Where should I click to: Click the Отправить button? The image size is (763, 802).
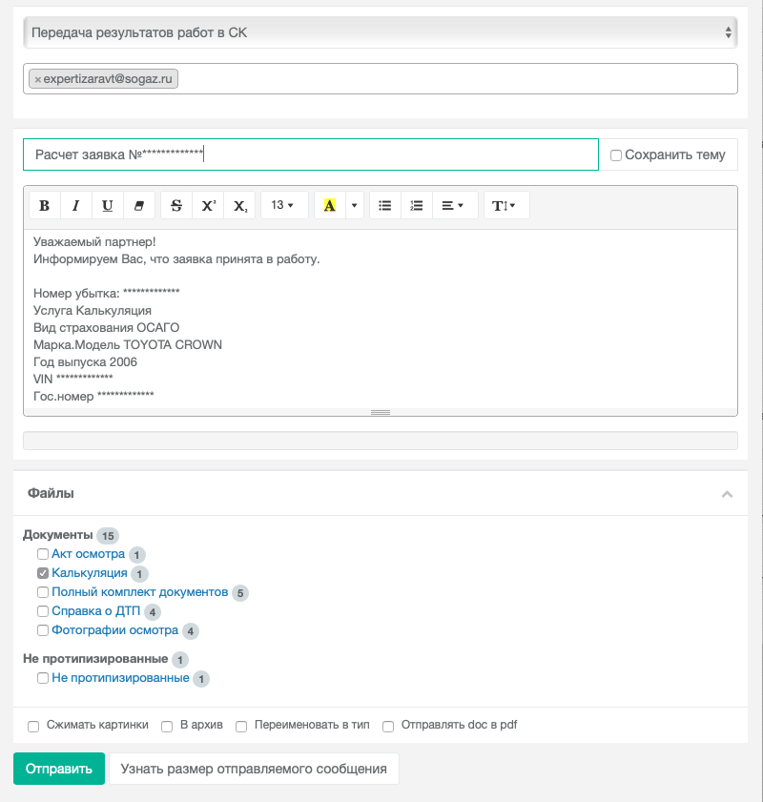pyautogui.click(x=59, y=769)
